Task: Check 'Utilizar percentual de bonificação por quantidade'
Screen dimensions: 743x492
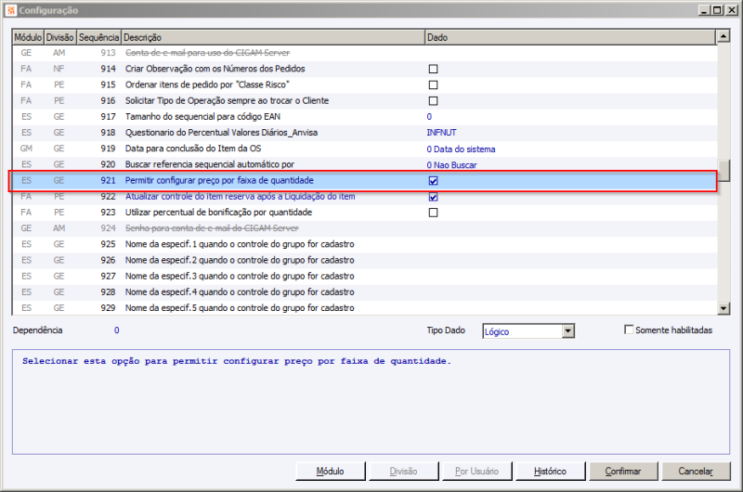Action: coord(433,213)
